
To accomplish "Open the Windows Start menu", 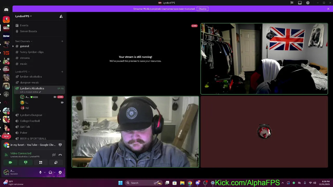I will point(120,183).
